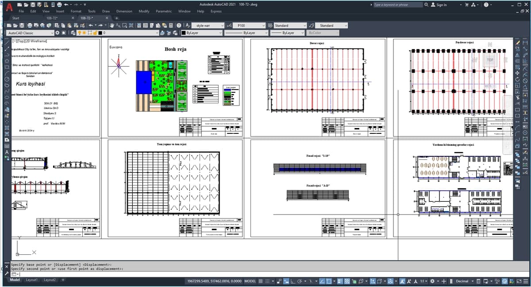The image size is (531, 287).
Task: Toggle the drawing grid display
Action: tap(261, 281)
